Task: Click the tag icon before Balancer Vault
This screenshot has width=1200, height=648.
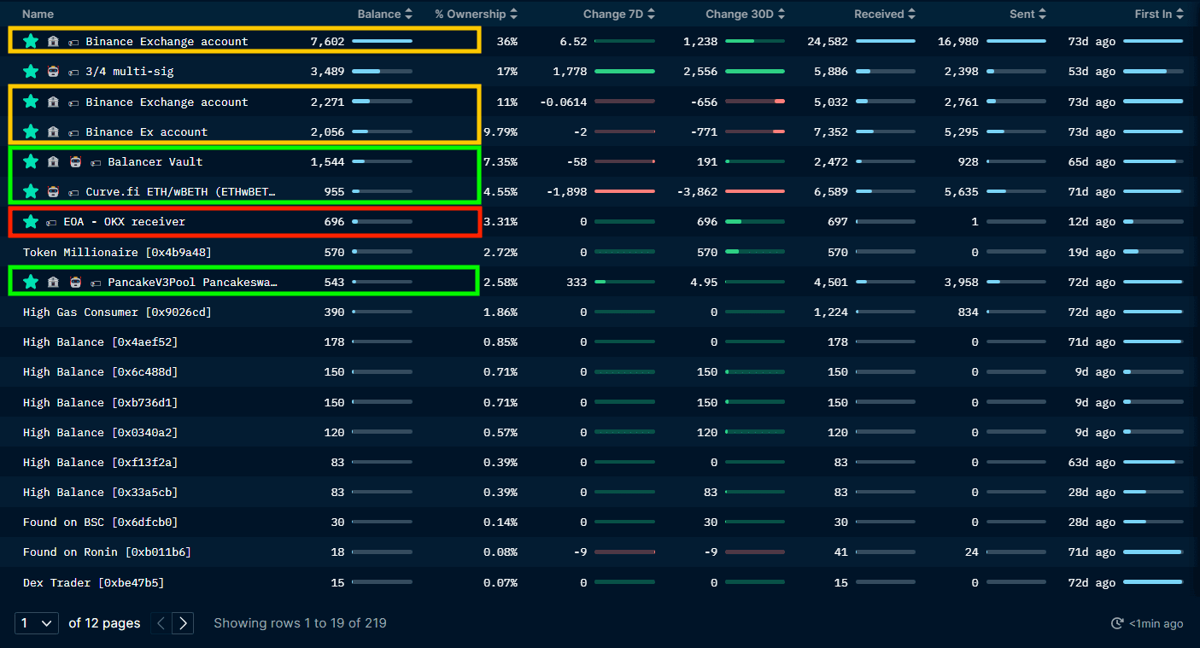Action: [96, 162]
